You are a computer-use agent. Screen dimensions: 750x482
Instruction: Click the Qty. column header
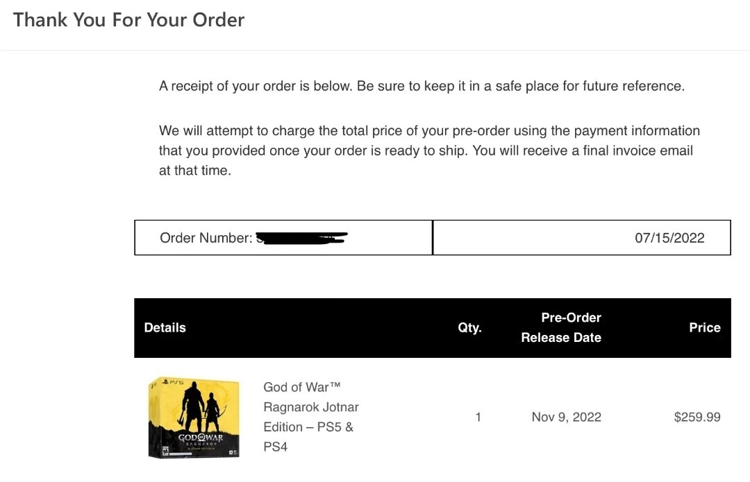coord(469,328)
